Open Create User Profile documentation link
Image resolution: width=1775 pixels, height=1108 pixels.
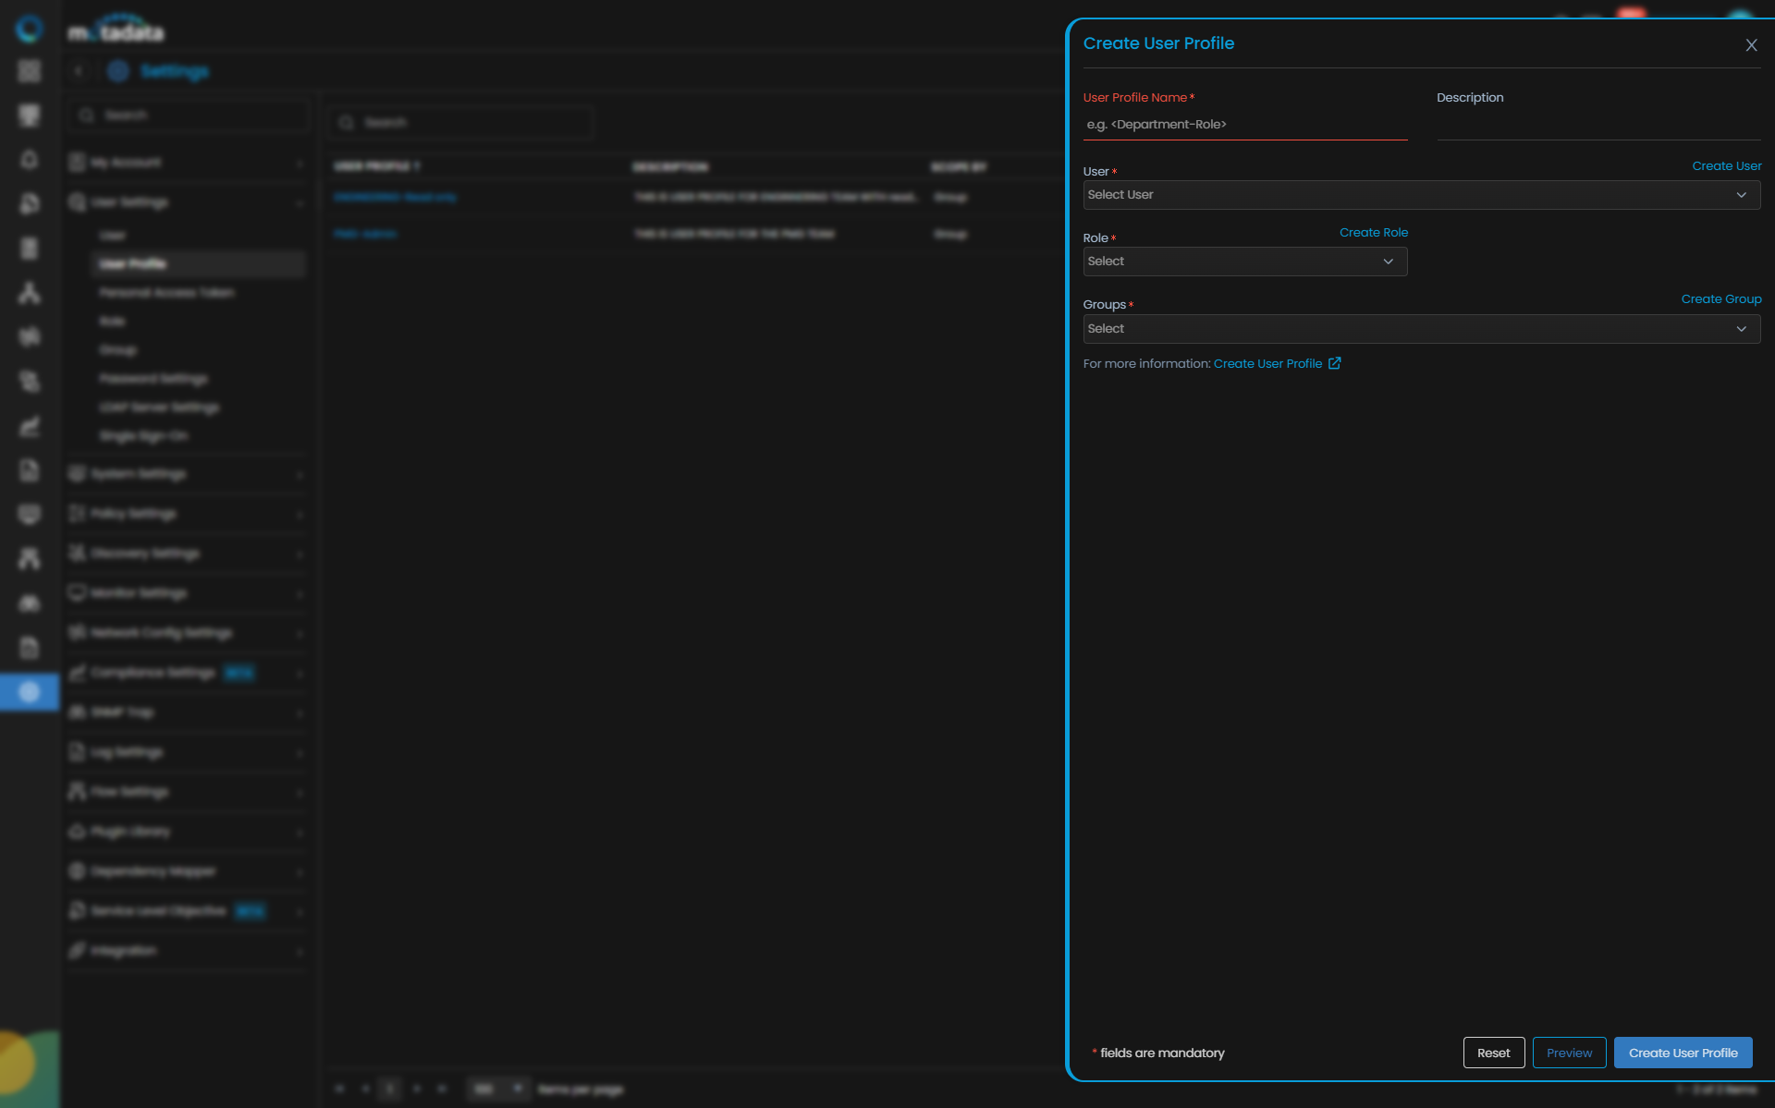click(x=1267, y=364)
